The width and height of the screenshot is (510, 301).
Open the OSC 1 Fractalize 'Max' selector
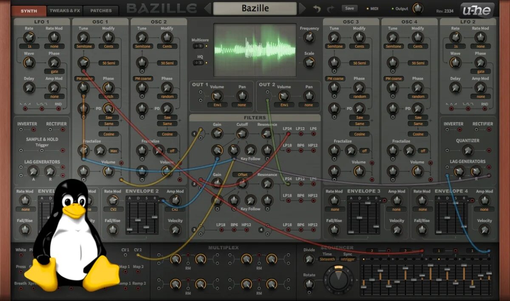[x=113, y=150]
